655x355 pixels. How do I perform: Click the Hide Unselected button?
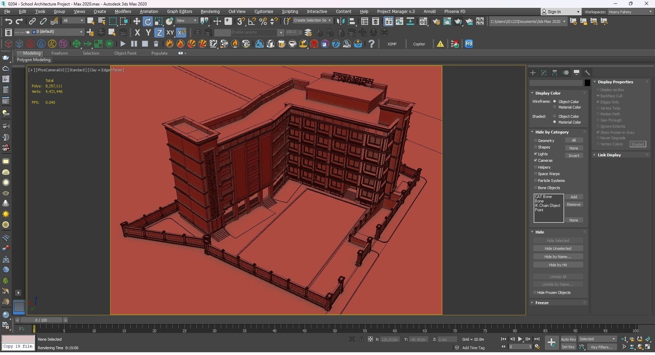click(x=558, y=248)
